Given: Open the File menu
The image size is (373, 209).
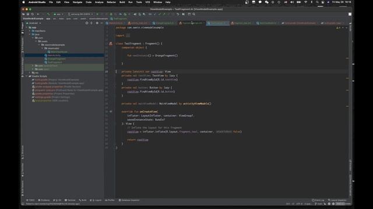Looking at the screenshot, I should tap(51, 2).
